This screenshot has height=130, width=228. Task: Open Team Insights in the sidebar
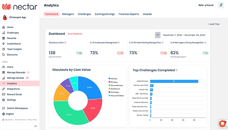tap(14, 49)
